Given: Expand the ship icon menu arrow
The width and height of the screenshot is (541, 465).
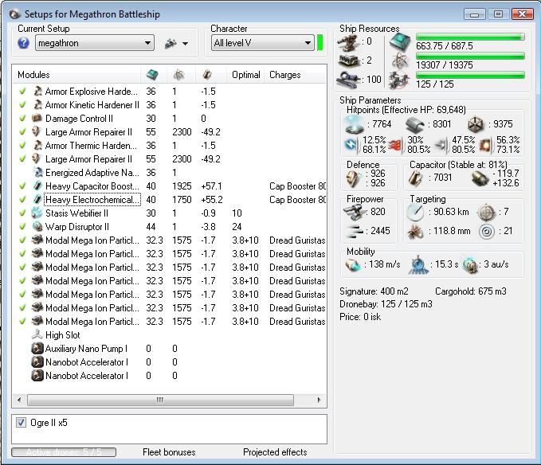Looking at the screenshot, I should coord(186,44).
